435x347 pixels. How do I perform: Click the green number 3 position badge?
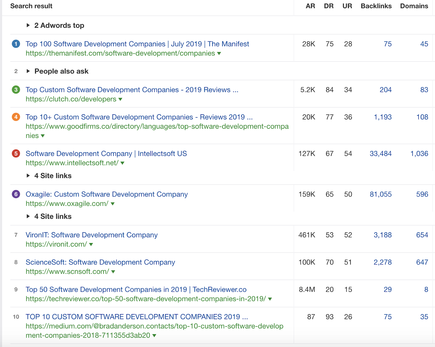[x=16, y=90]
